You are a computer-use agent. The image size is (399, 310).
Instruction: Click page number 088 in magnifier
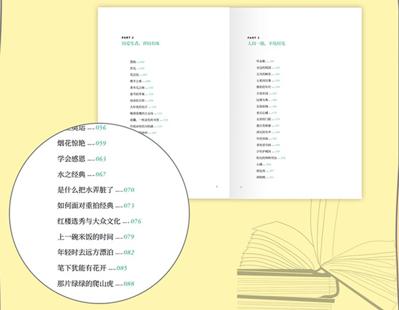(129, 283)
